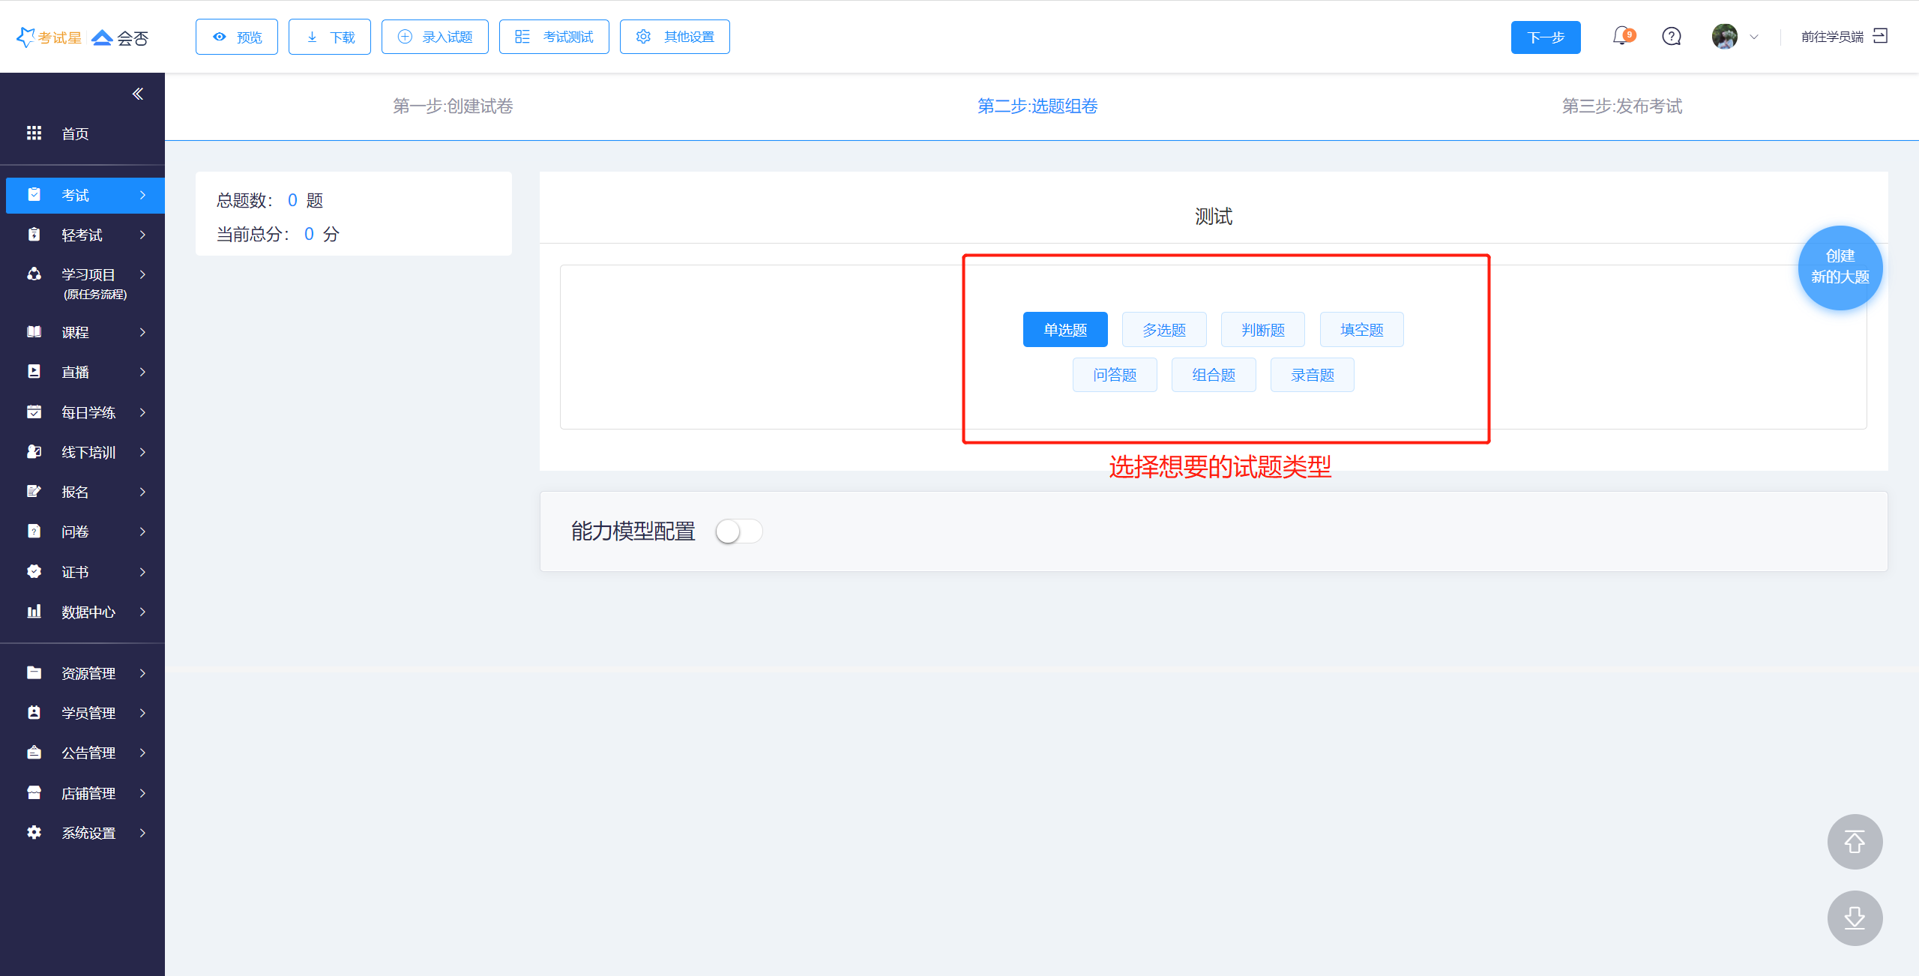1919x976 pixels.
Task: Click the notification bell icon
Action: pos(1621,36)
